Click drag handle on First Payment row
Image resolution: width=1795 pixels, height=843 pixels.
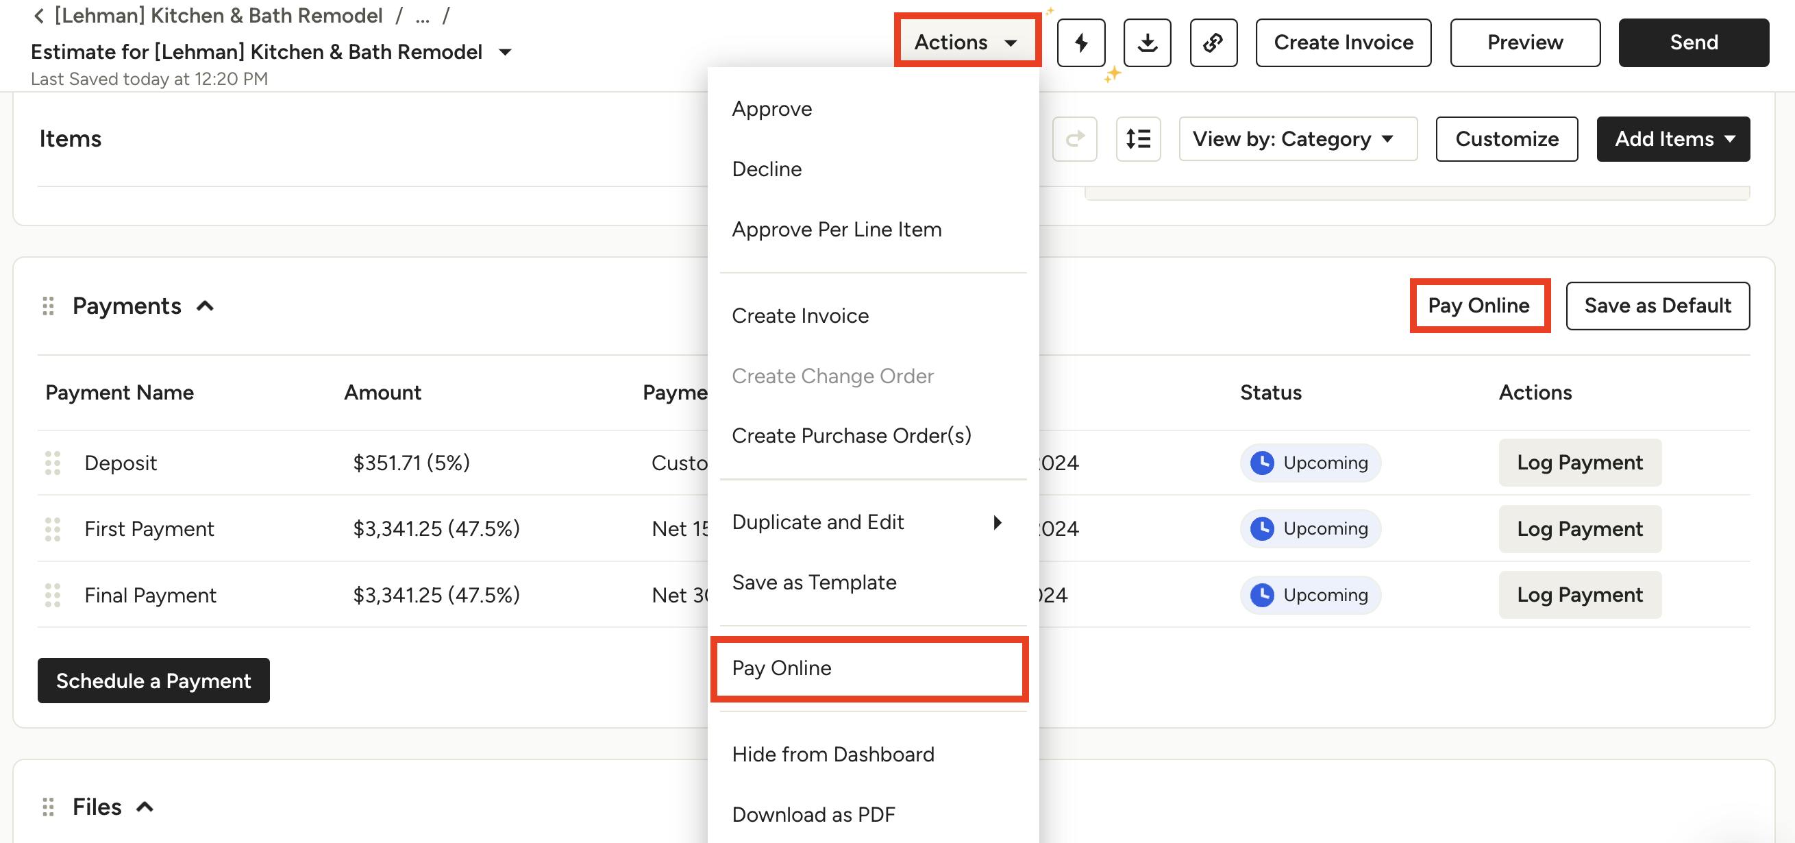[x=53, y=528]
